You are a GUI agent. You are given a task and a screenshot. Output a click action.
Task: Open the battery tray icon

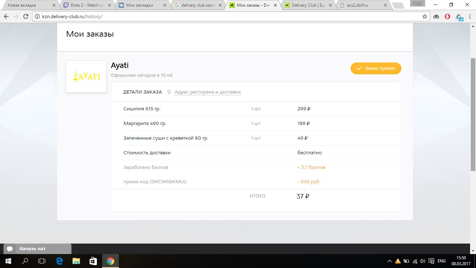point(406,261)
